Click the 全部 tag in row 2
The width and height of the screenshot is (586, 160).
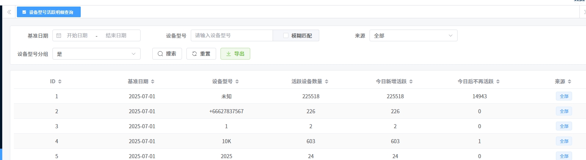point(564,111)
